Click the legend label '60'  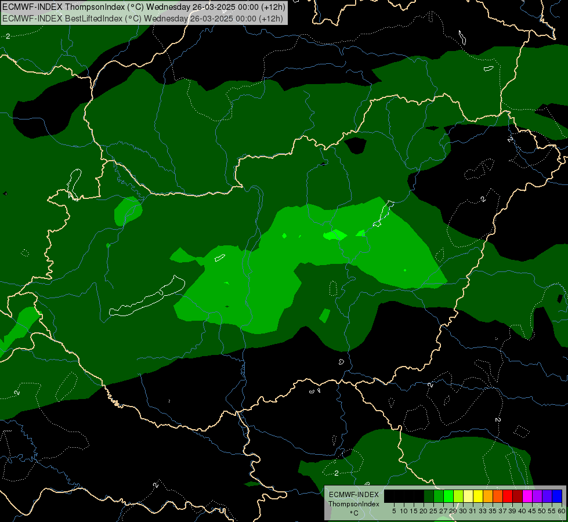pyautogui.click(x=562, y=511)
